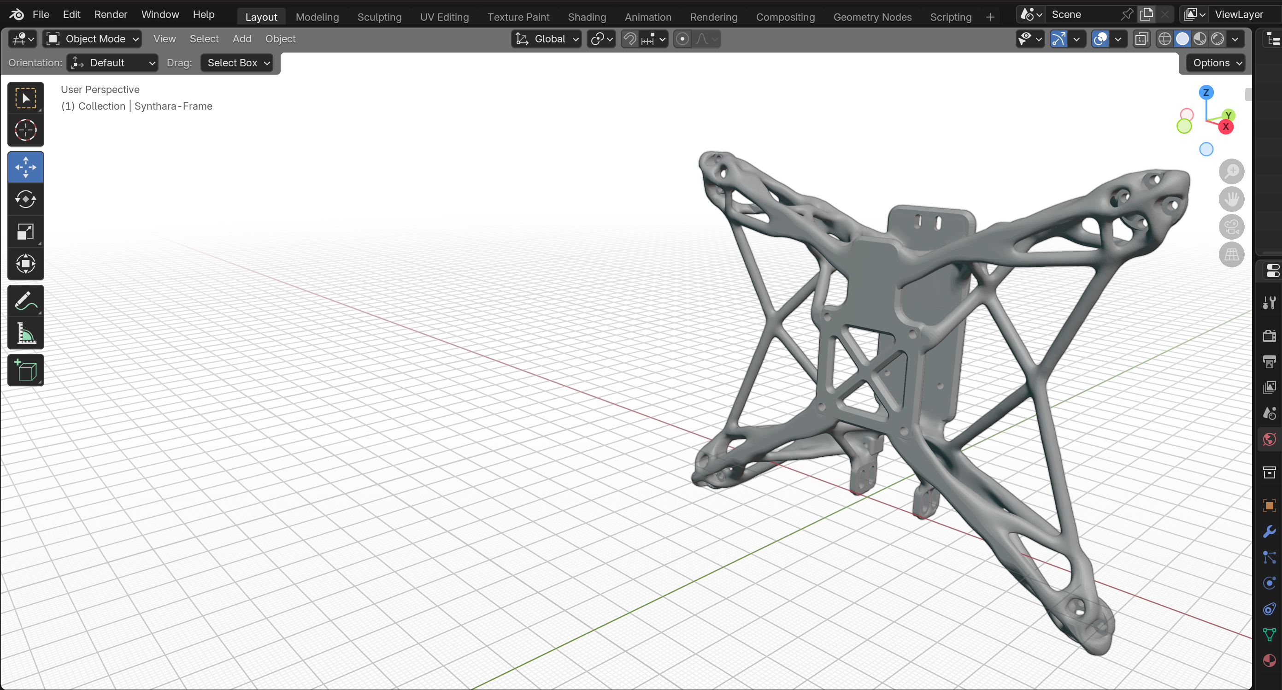Open the Render properties tab
The height and width of the screenshot is (690, 1282).
coord(1269,335)
